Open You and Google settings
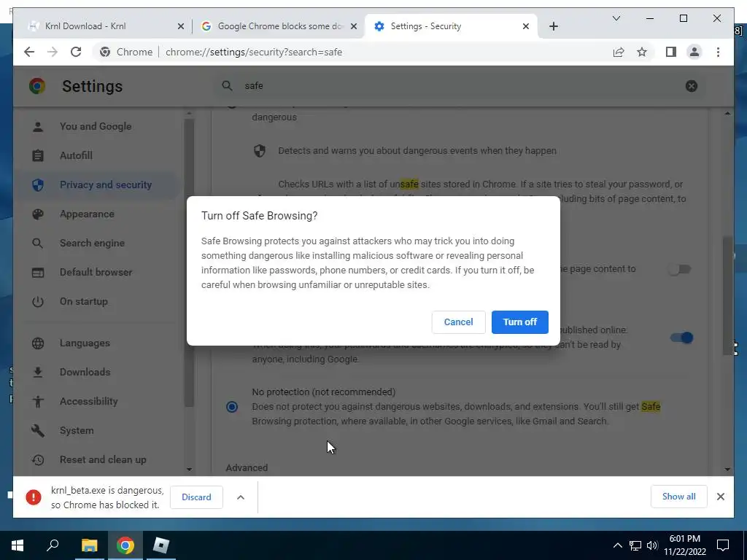 point(96,126)
